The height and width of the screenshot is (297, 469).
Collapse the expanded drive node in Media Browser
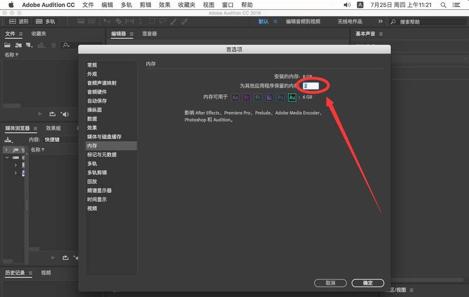(7, 157)
